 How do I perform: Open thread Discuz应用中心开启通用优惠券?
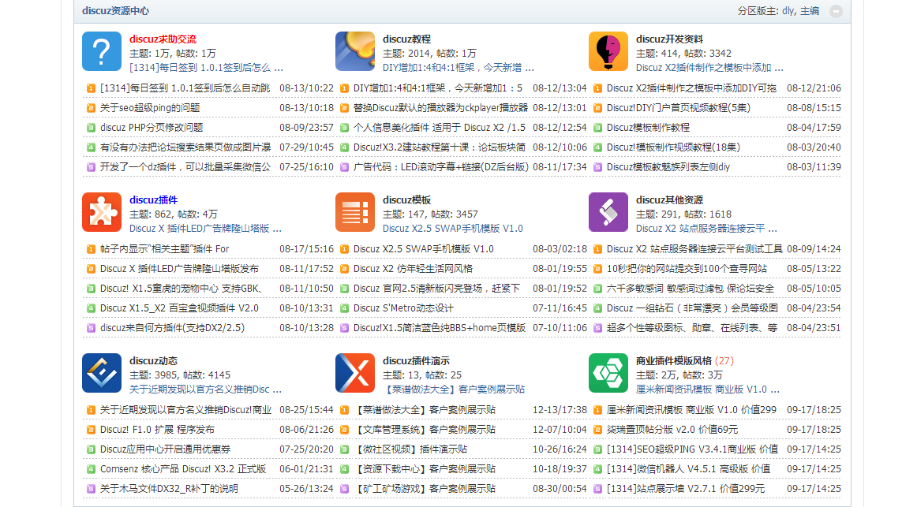pos(165,449)
